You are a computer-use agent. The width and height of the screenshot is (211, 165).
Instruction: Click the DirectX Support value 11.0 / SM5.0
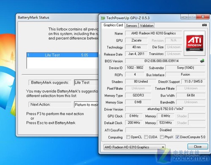tap(193, 81)
